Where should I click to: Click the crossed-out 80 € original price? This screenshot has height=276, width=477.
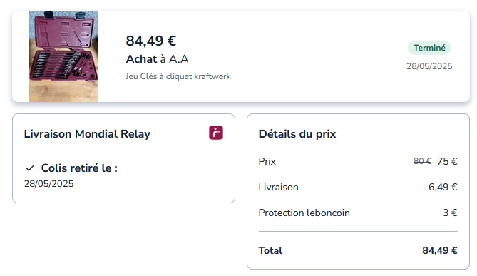point(422,161)
